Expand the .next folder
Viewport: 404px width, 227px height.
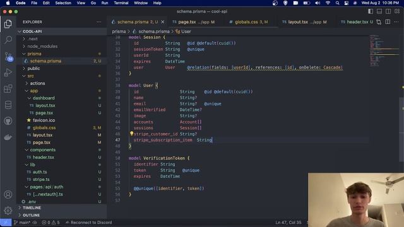click(62, 39)
